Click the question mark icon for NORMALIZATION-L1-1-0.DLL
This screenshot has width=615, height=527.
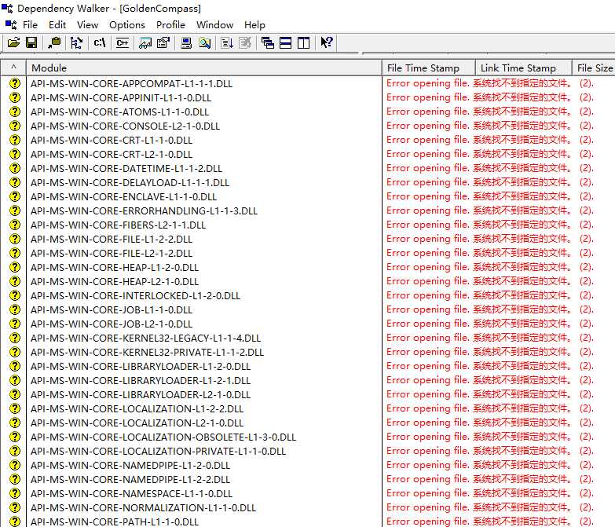14,507
